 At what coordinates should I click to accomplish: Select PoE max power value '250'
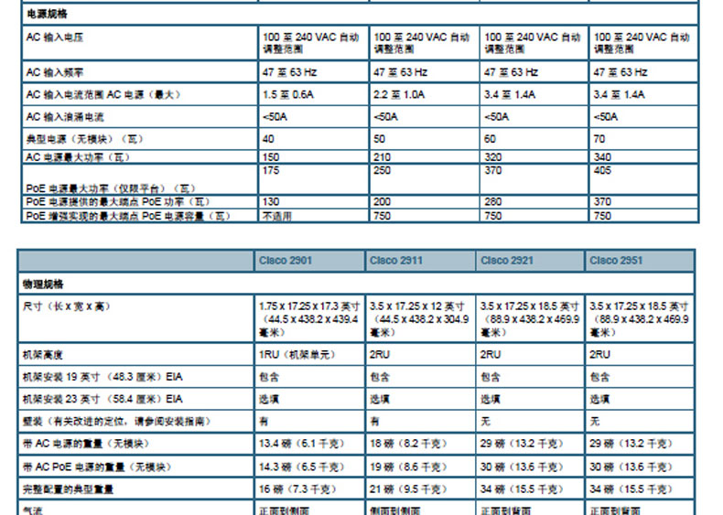tap(382, 170)
